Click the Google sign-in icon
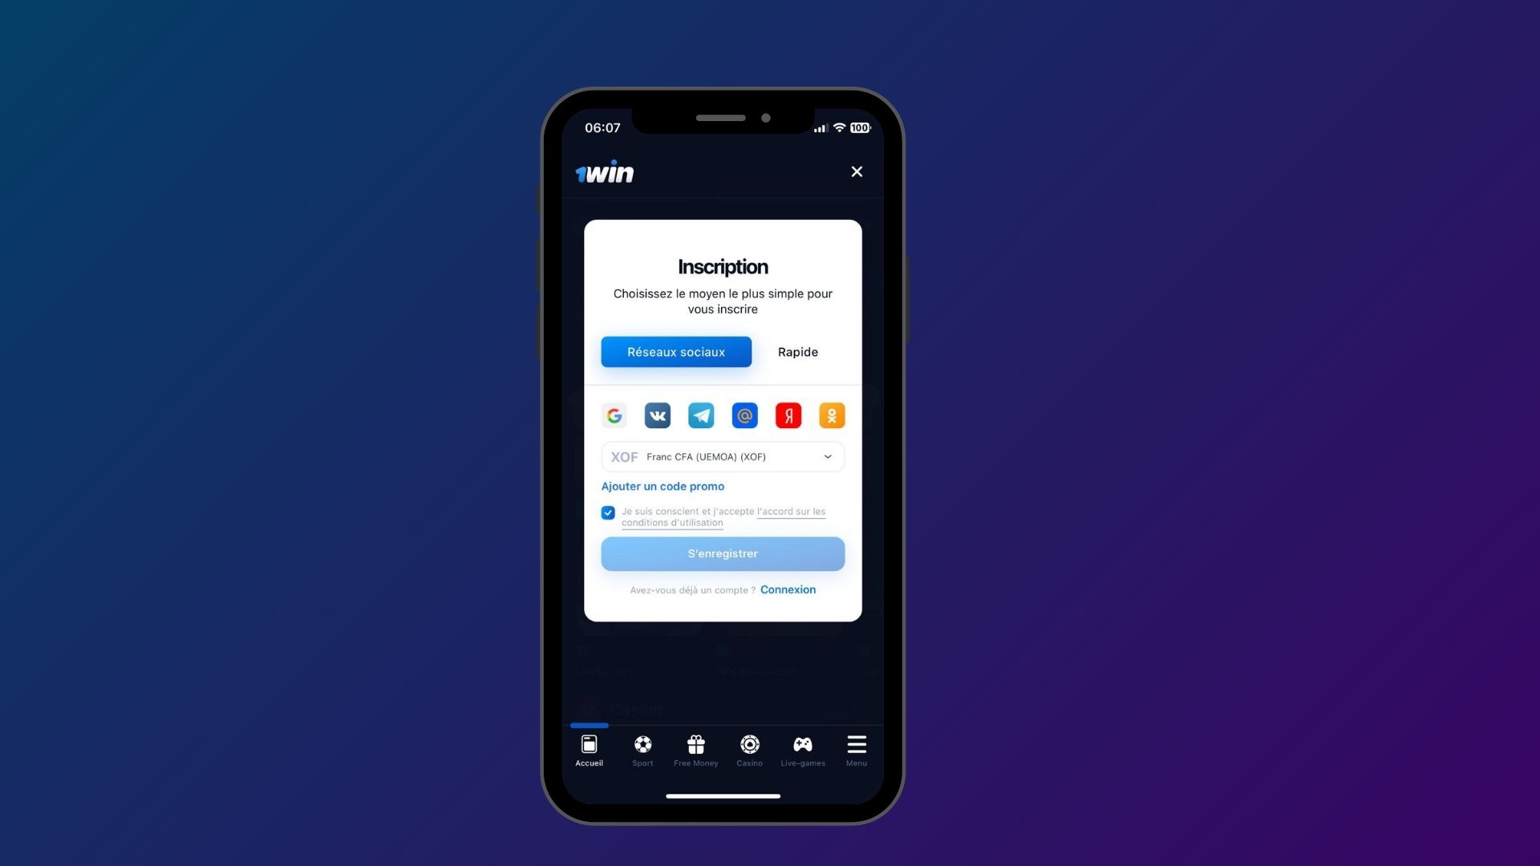1540x866 pixels. [614, 415]
